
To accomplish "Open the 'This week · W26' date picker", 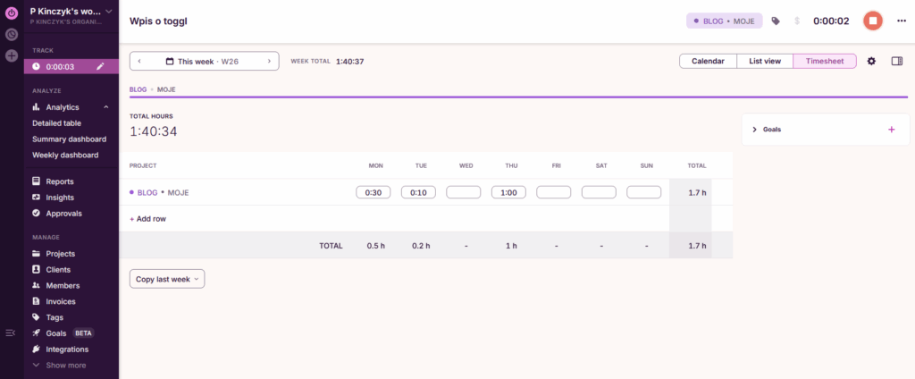I will coord(202,61).
